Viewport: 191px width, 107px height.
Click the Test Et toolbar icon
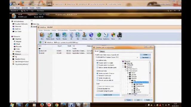tap(58, 36)
